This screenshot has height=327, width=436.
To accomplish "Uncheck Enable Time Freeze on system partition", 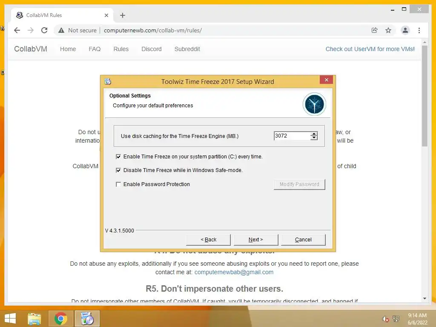I will [118, 157].
